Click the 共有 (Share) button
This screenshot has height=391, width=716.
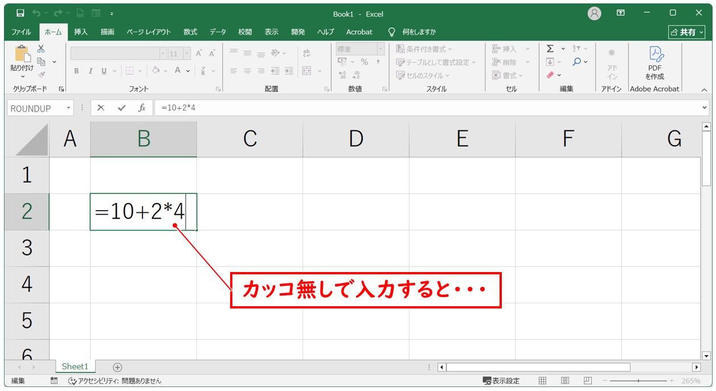(686, 32)
